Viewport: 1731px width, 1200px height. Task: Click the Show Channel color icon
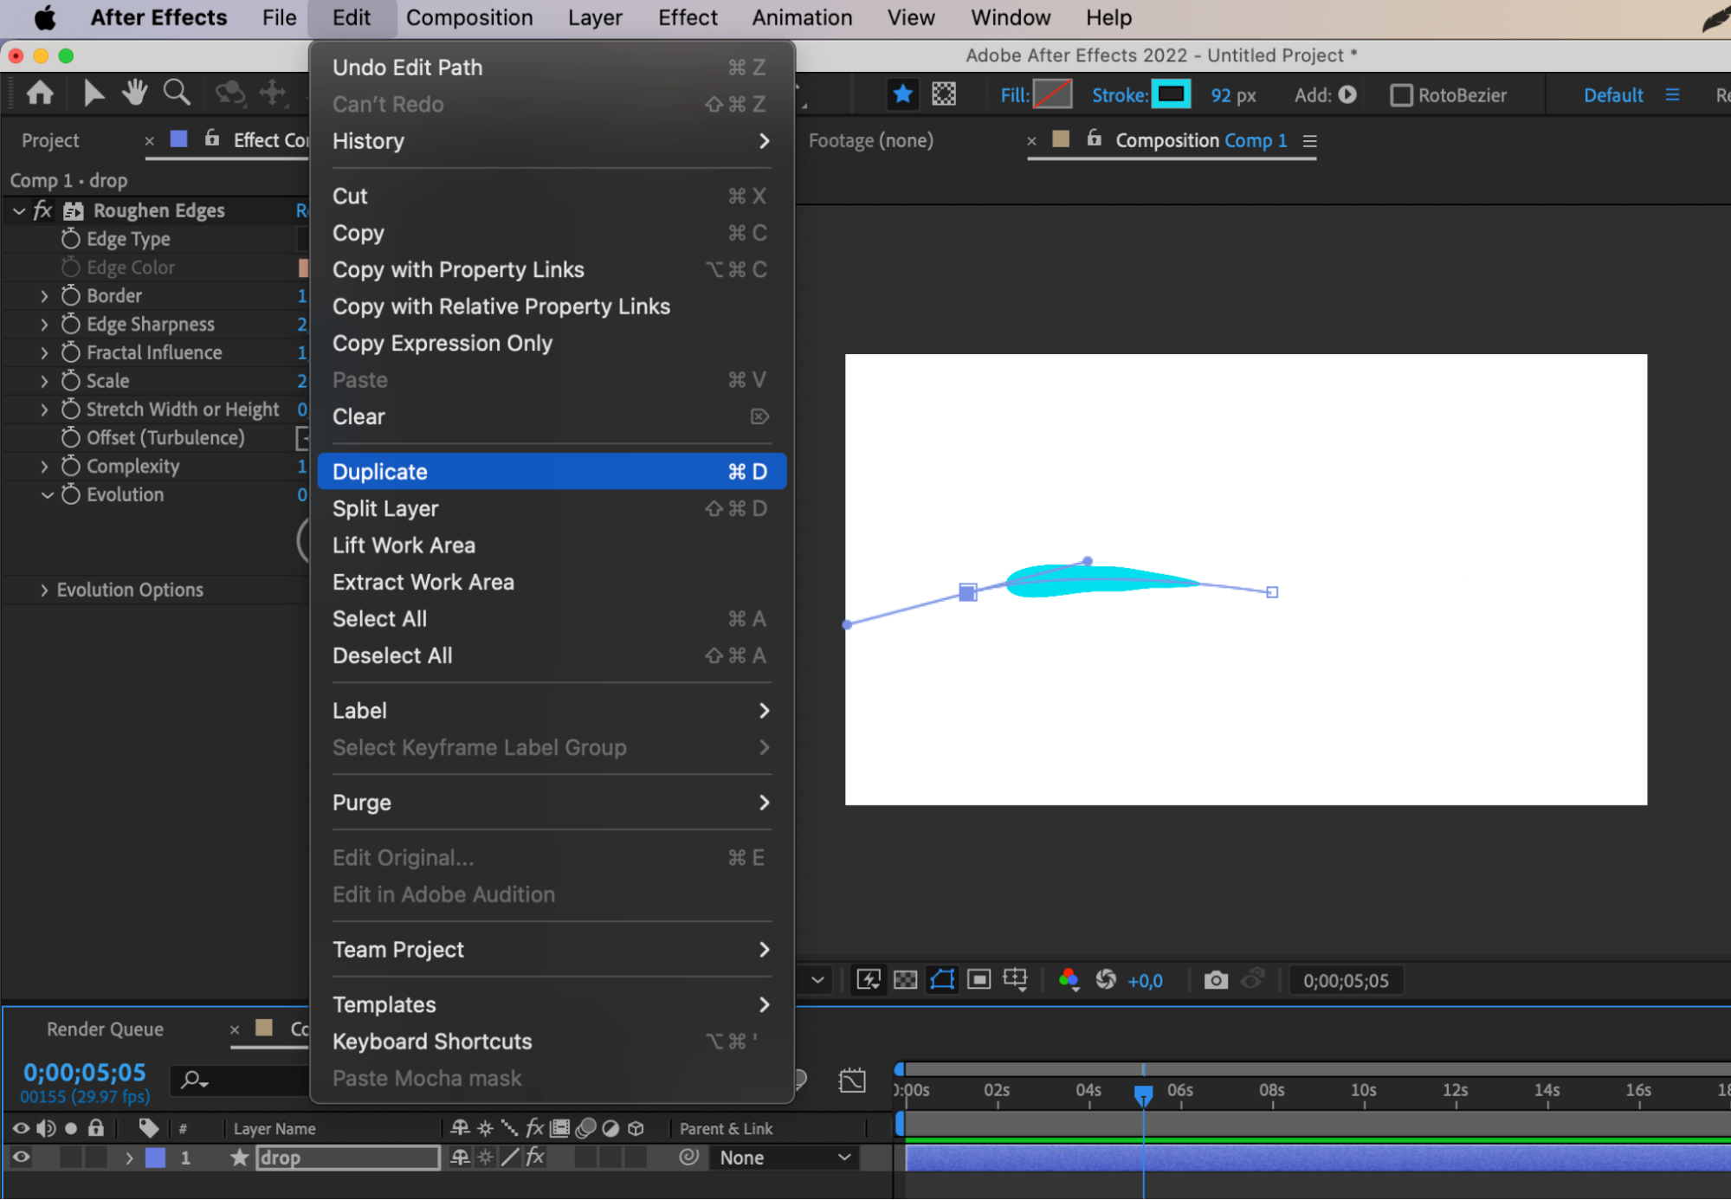pos(1069,980)
